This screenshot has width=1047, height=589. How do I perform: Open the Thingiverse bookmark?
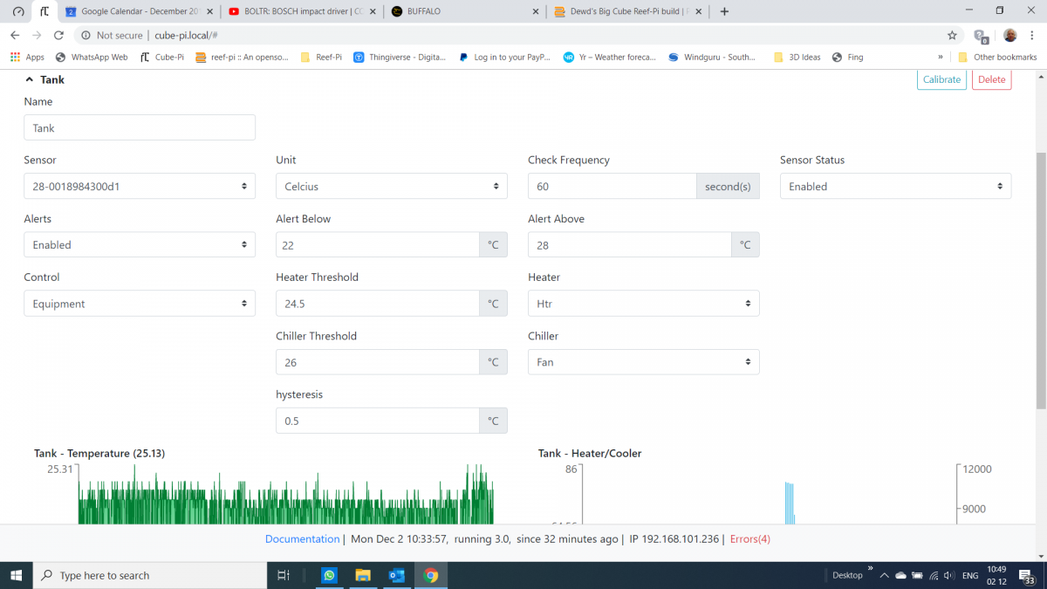coord(400,57)
